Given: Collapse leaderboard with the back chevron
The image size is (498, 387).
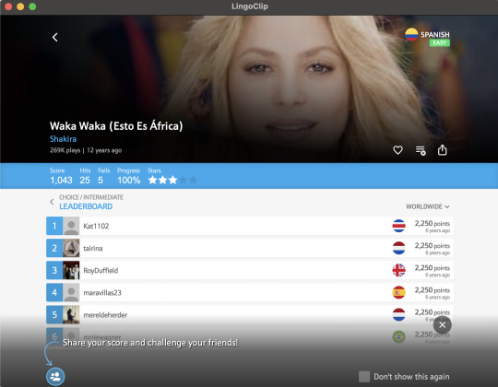Looking at the screenshot, I should [52, 202].
